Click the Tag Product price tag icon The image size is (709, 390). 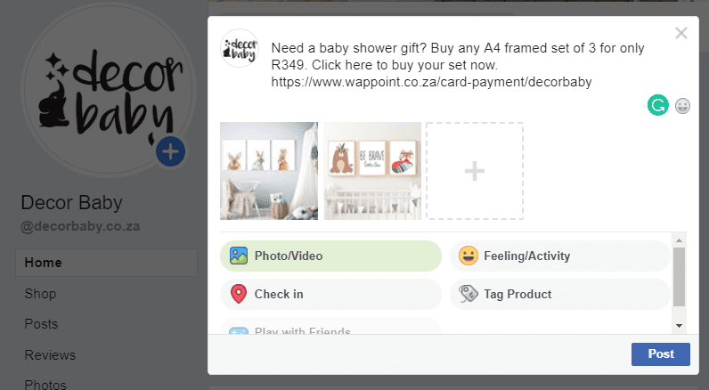point(468,294)
